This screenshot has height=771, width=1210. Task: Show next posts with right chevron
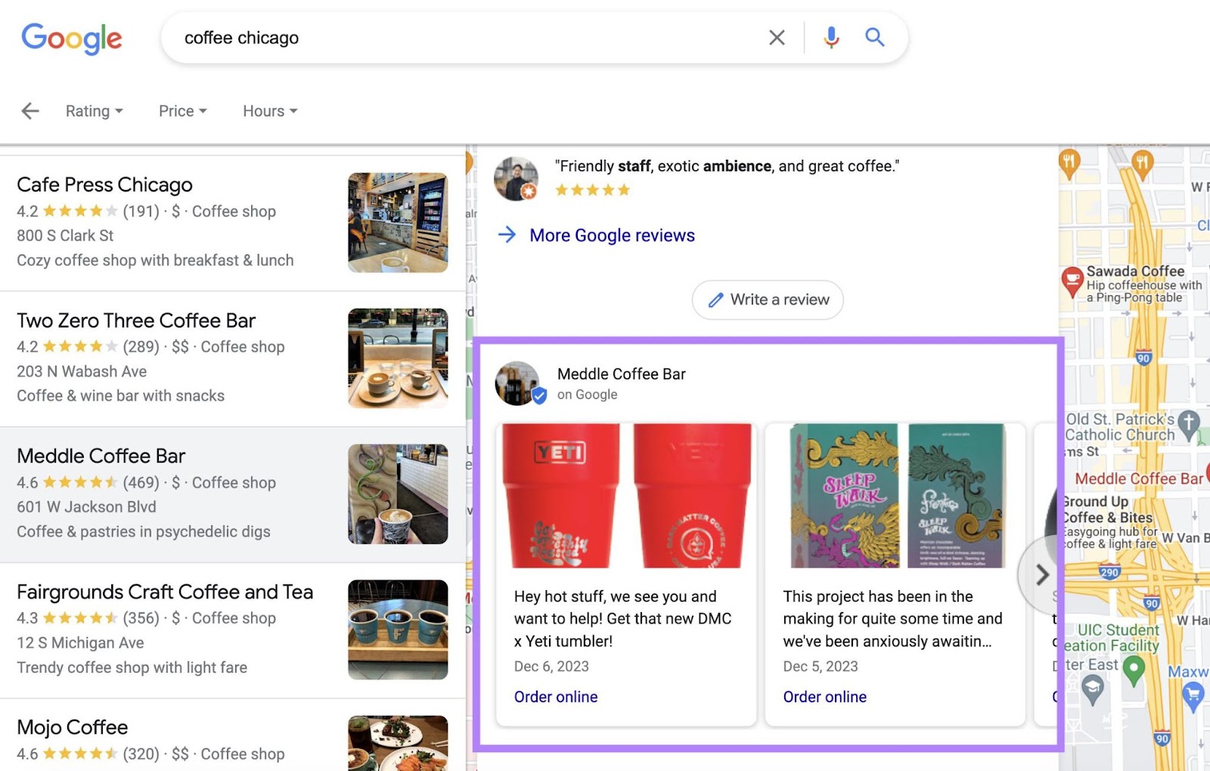pyautogui.click(x=1041, y=575)
